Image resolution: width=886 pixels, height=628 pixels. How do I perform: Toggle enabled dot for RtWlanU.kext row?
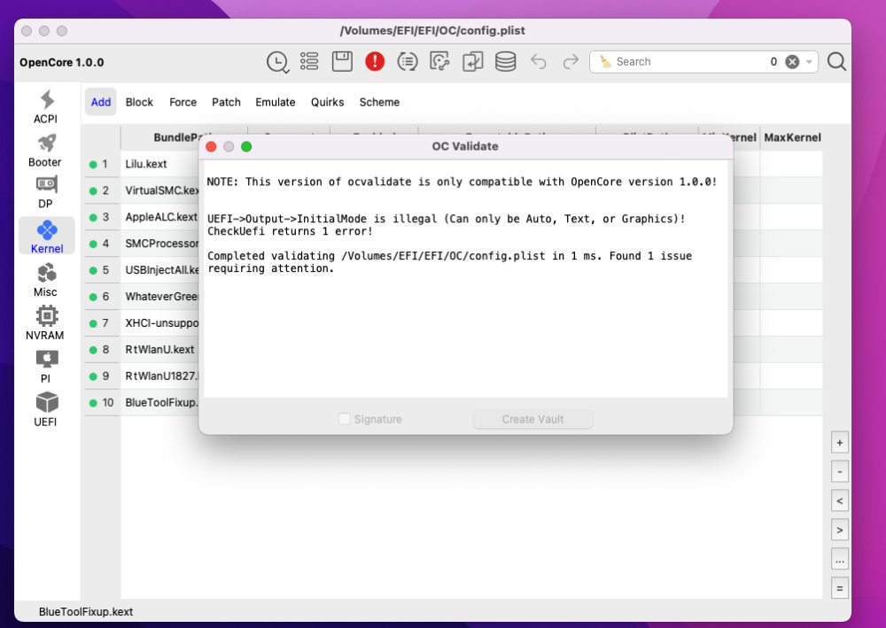[93, 350]
